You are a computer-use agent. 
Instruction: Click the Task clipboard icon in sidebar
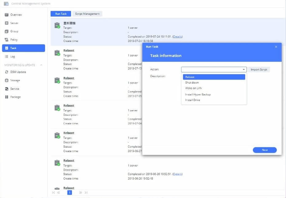point(6,48)
